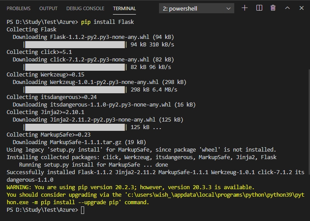
Task: Click the click-7.1.2 download progress bar
Action: 75,67
